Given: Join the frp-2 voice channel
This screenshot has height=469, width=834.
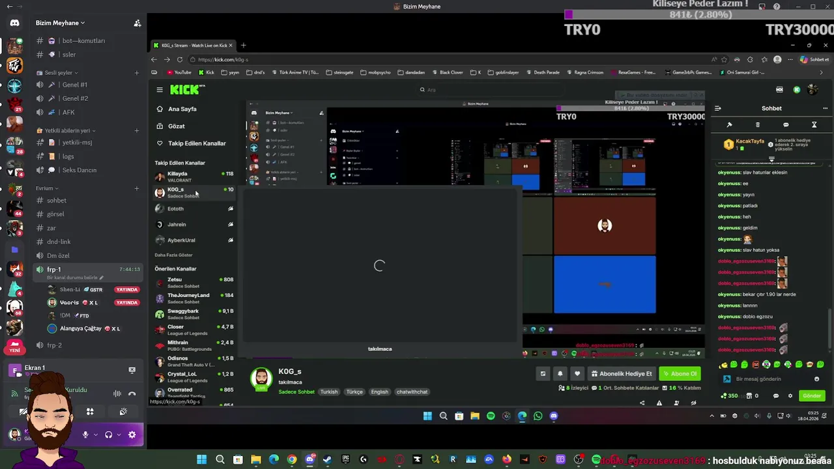Looking at the screenshot, I should (x=88, y=345).
